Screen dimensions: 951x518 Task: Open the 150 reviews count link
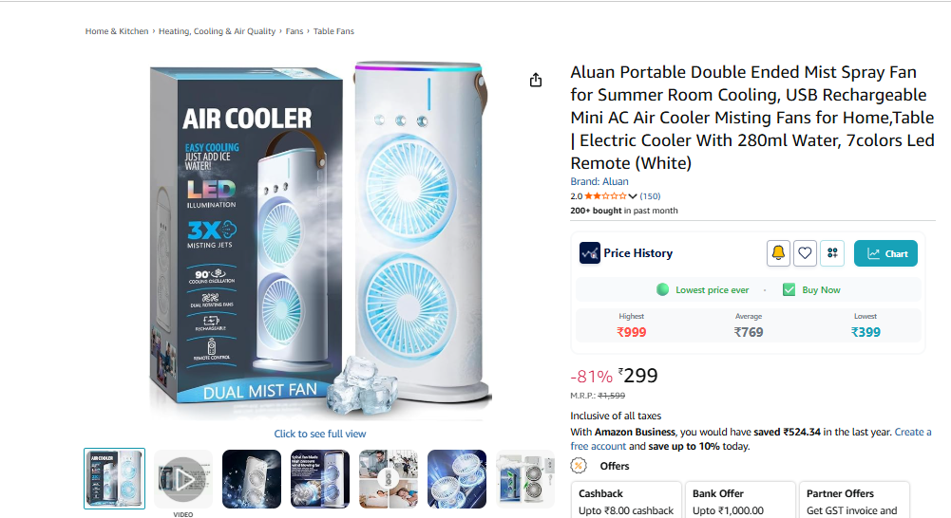(x=650, y=196)
